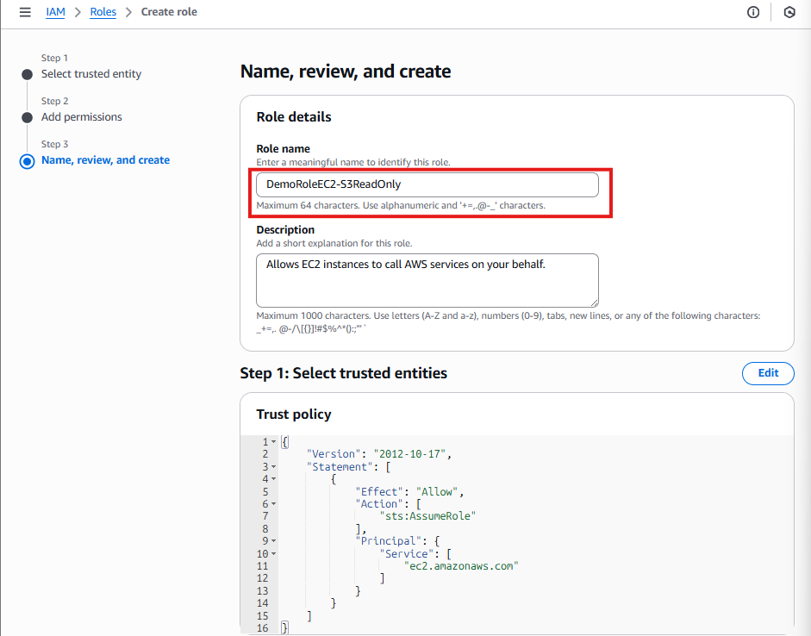Collapse the "Statement" fold arrow on line 3

(x=273, y=466)
